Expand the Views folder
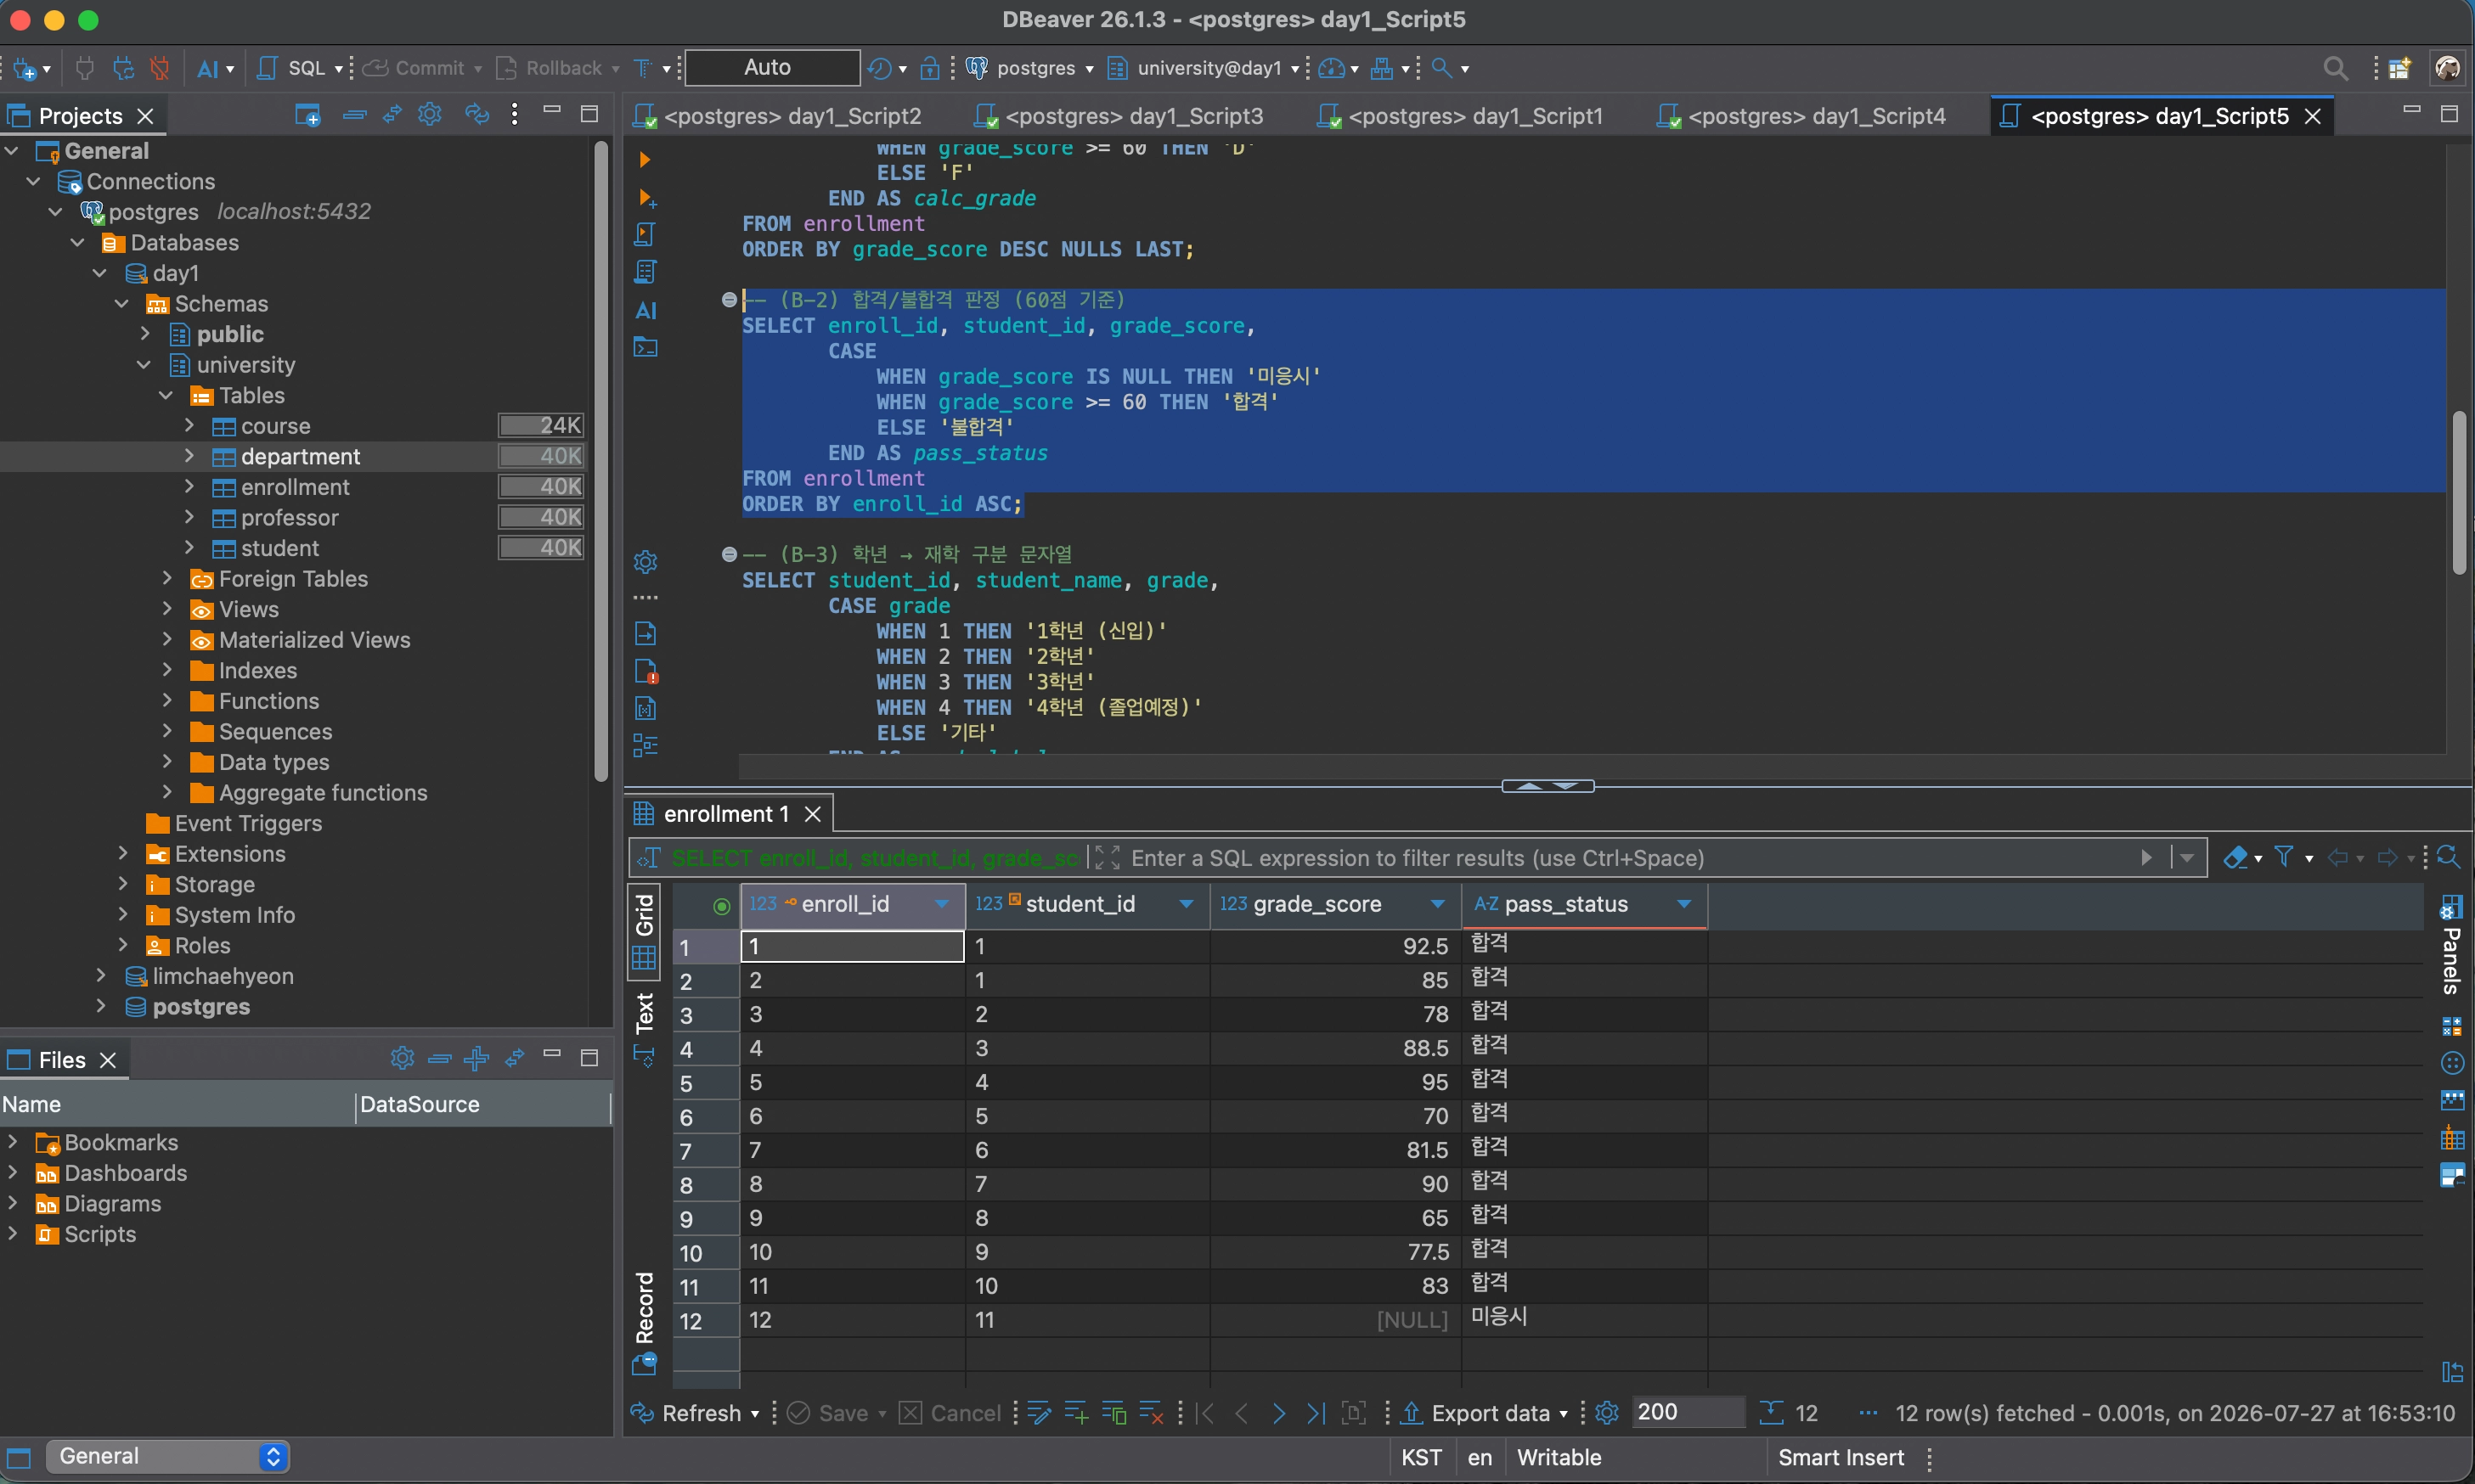Viewport: 2475px width, 1484px height. coord(167,609)
